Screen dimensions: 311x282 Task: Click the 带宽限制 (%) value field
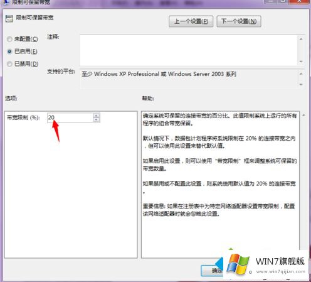tap(70, 117)
